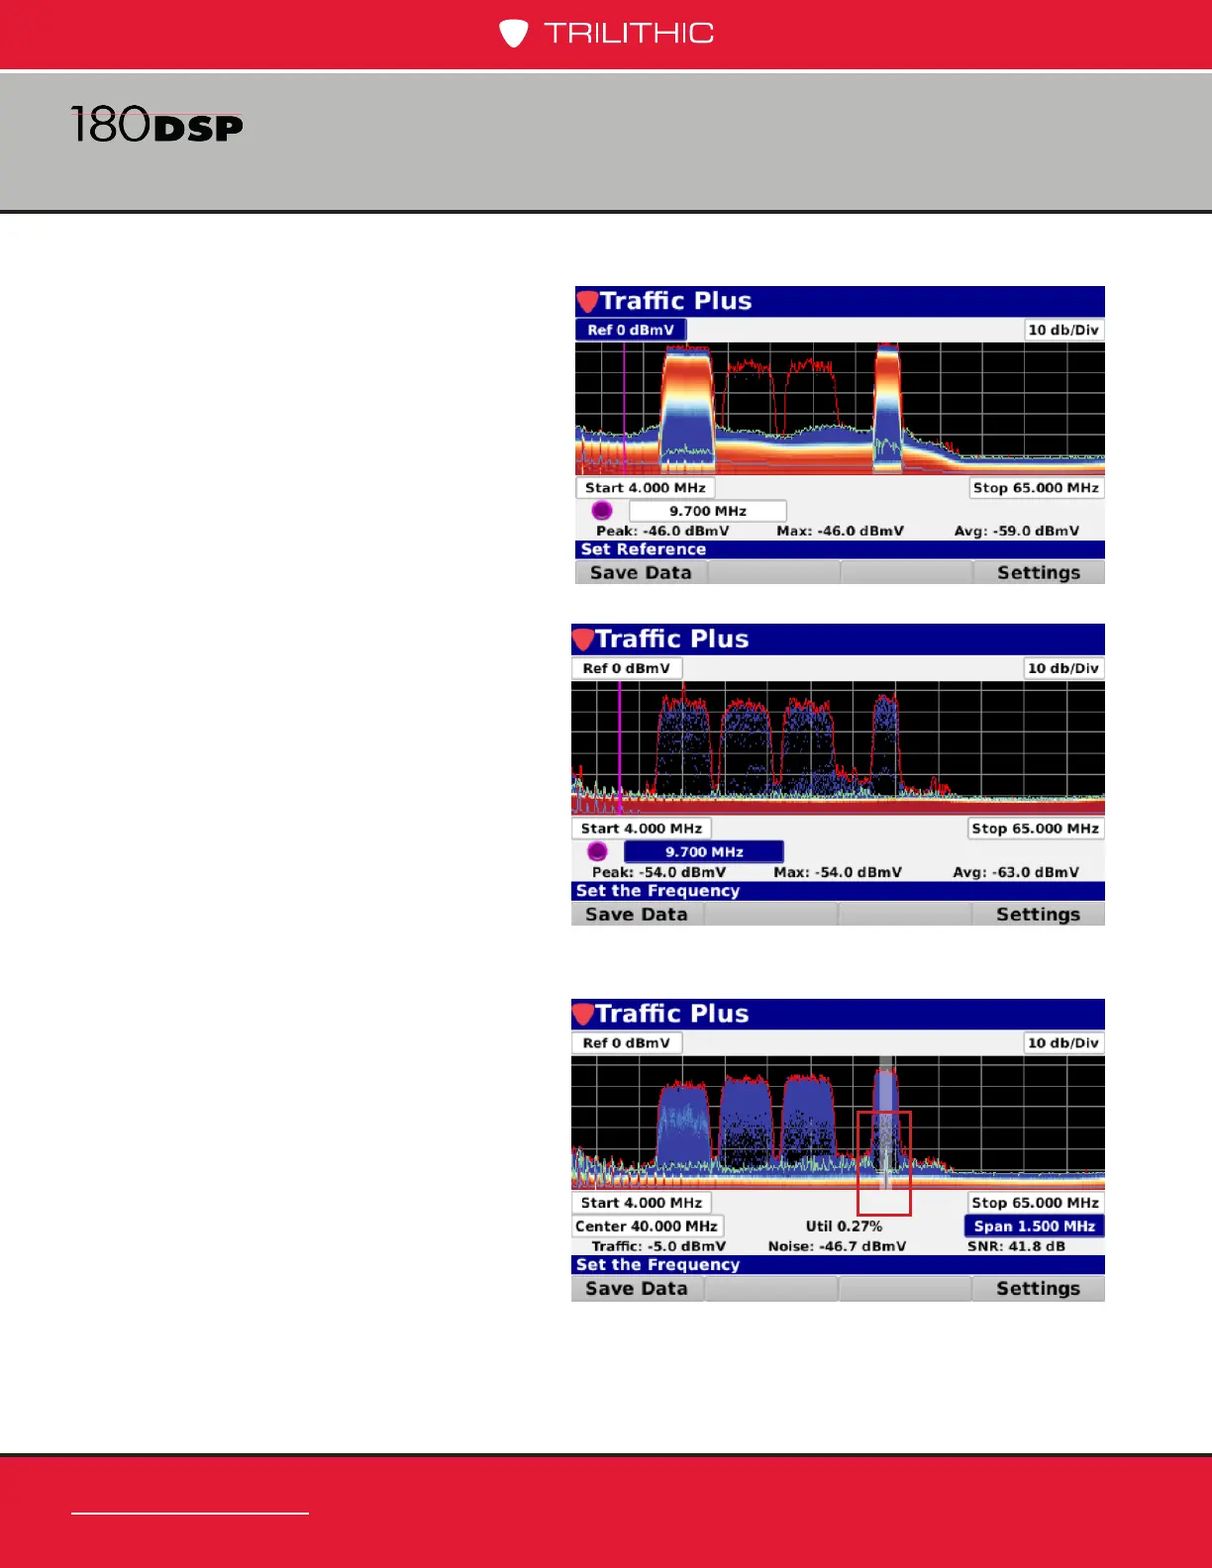Click the shield icon in the bottom Traffic Plus title
1212x1568 pixels.
(x=583, y=1014)
